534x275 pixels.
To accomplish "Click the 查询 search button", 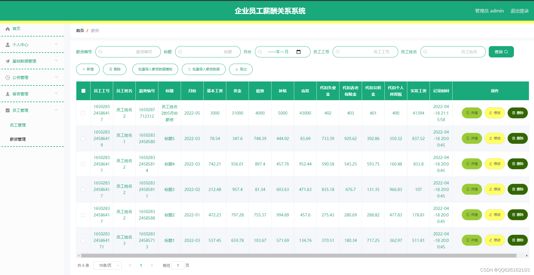I will coord(501,52).
